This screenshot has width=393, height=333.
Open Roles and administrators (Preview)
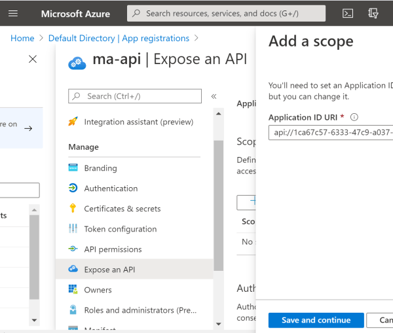click(140, 310)
